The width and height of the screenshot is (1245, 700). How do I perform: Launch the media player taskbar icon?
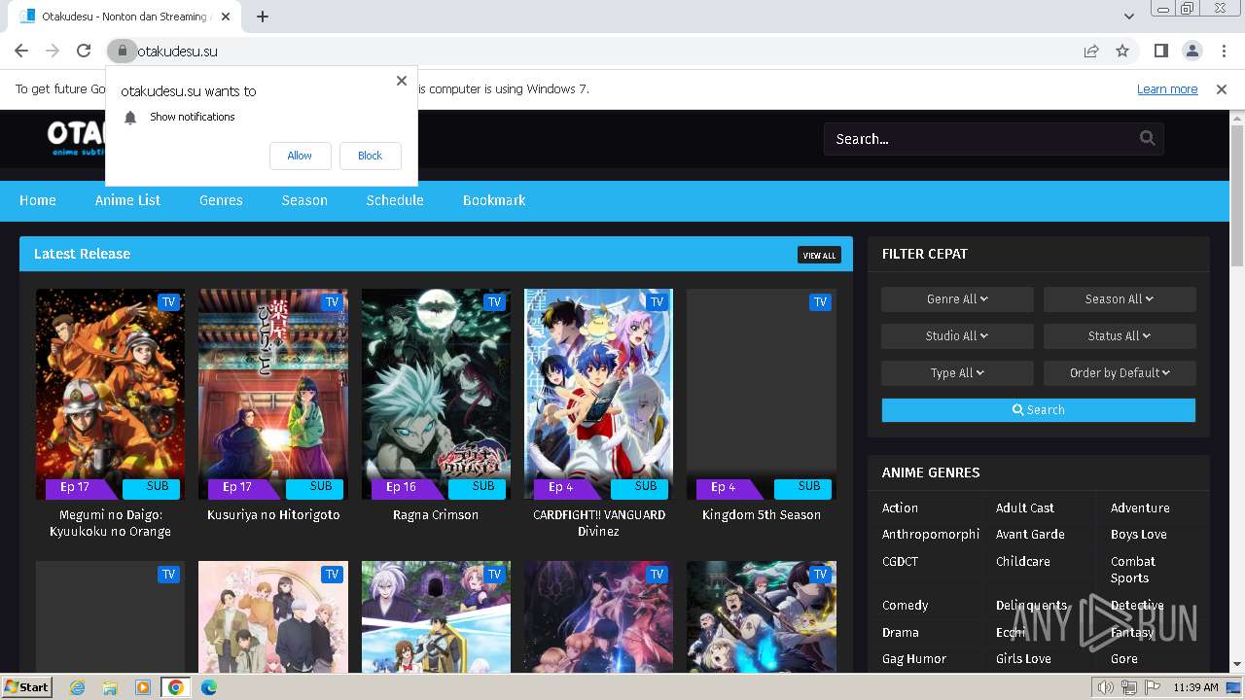(x=143, y=687)
